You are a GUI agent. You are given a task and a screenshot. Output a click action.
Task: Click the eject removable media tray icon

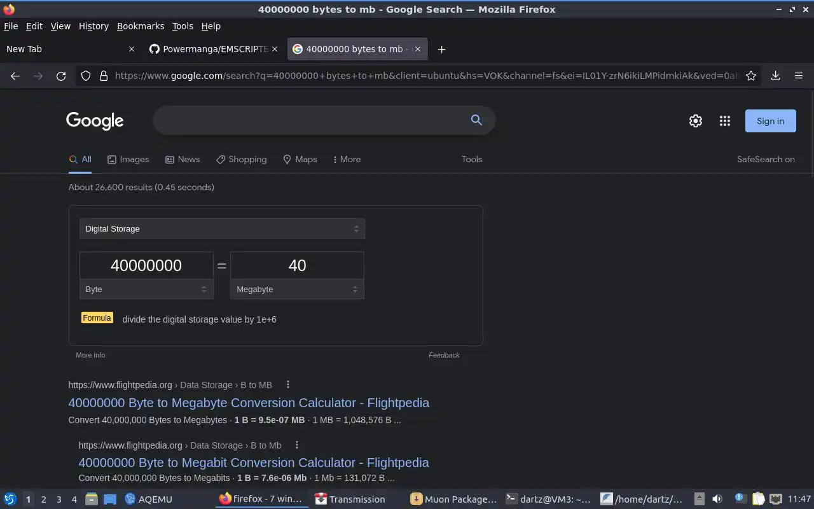tap(699, 499)
